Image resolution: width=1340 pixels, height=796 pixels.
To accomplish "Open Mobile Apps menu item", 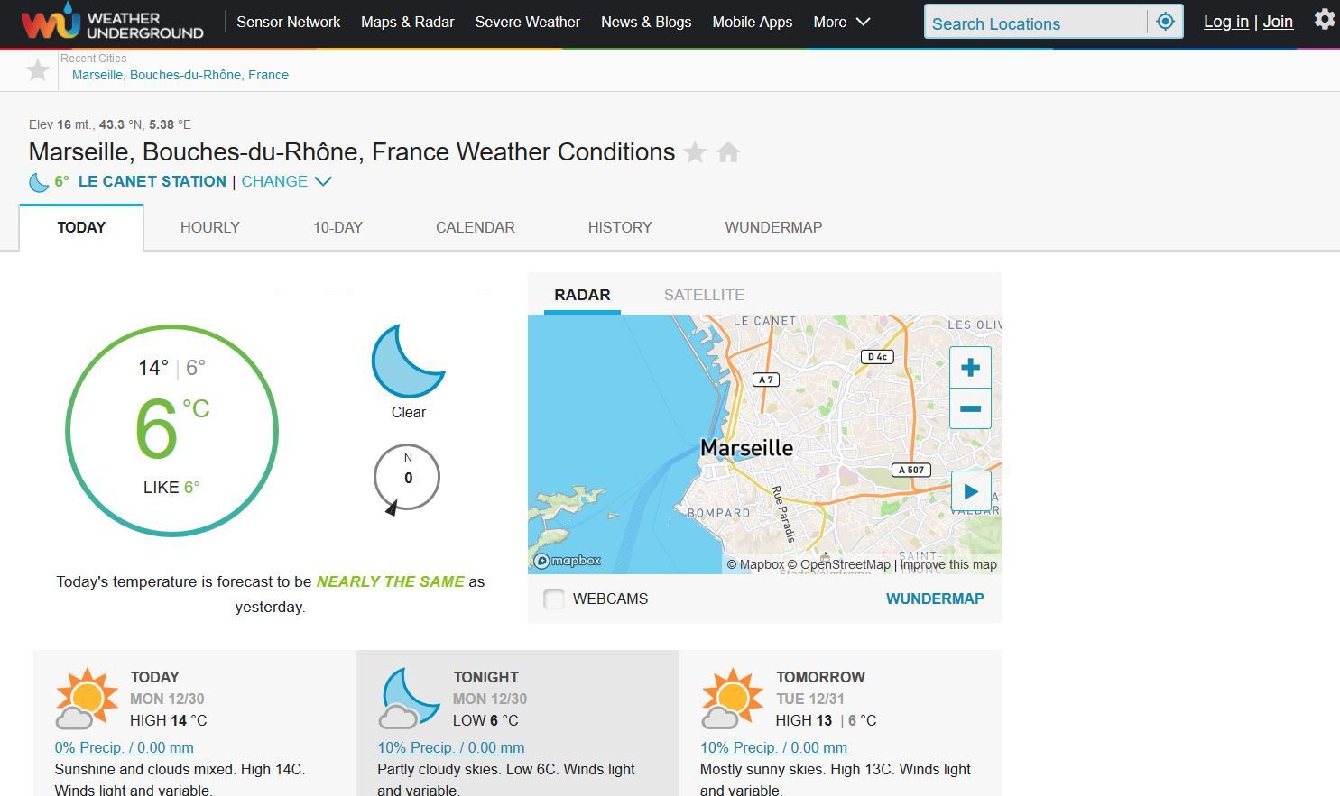I will click(x=752, y=22).
